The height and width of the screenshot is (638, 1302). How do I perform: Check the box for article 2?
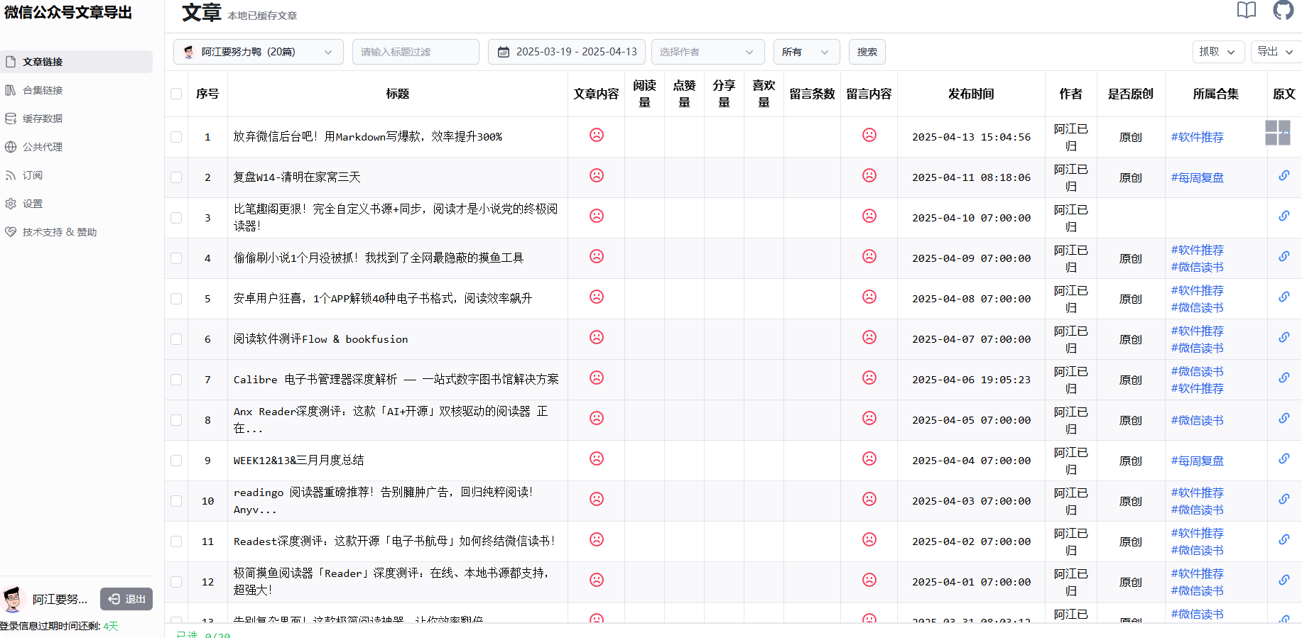click(176, 177)
